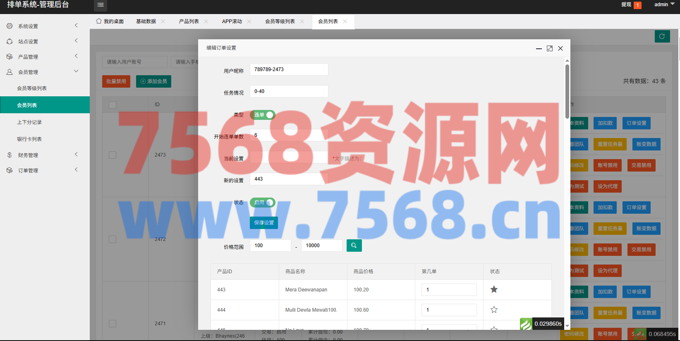Maximize the 编辑订单设置 dialog
Screen dimensions: 680x341
click(549, 48)
